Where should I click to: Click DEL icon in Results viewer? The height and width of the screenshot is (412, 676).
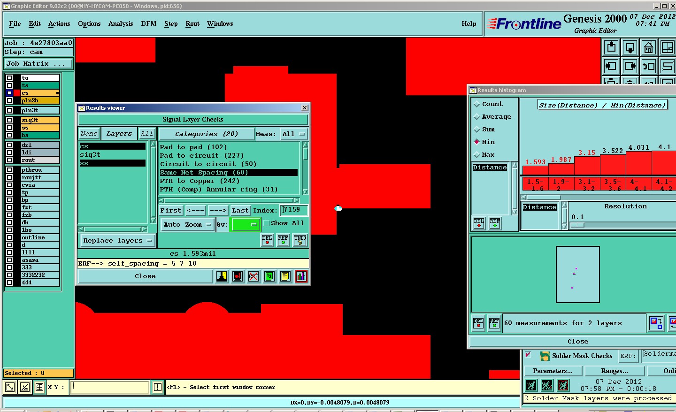[x=267, y=240]
